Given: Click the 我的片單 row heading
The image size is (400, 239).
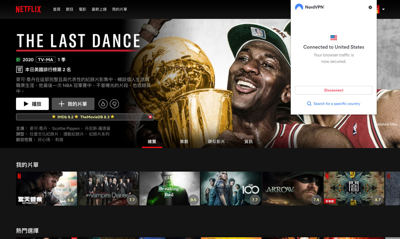Looking at the screenshot, I should point(27,165).
